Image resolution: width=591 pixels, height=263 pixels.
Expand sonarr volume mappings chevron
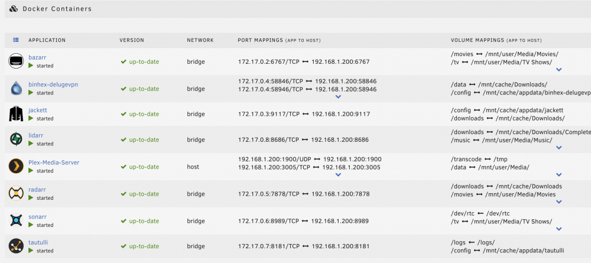click(559, 229)
